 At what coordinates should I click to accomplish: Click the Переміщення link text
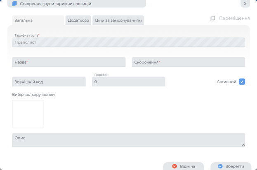pyautogui.click(x=234, y=19)
